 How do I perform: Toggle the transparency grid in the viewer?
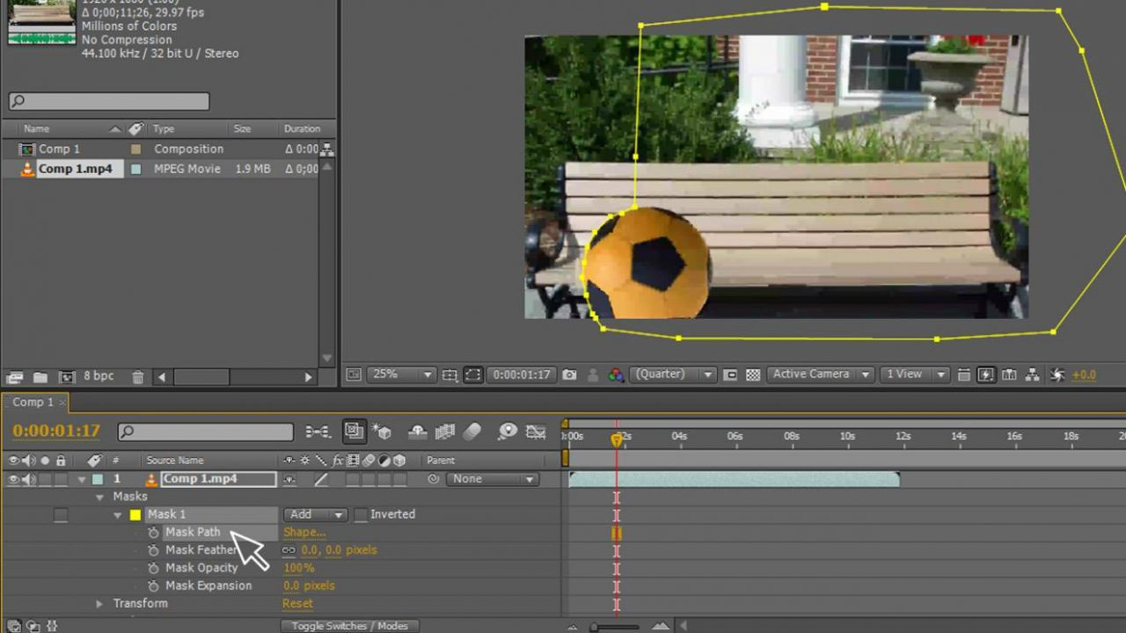pyautogui.click(x=752, y=374)
